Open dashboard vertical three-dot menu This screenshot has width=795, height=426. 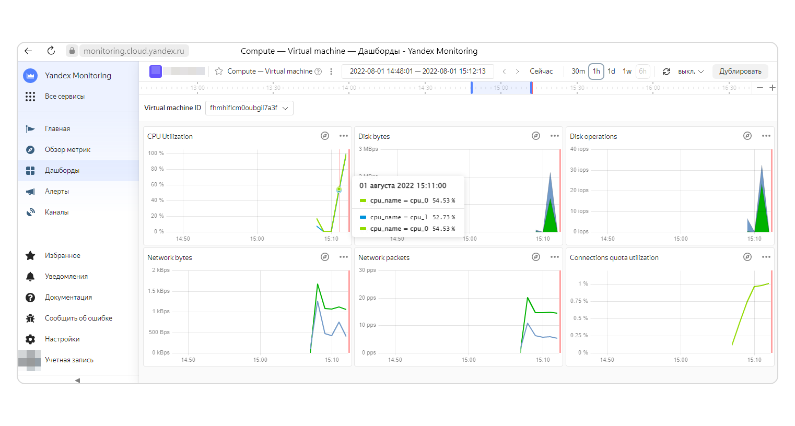click(331, 72)
